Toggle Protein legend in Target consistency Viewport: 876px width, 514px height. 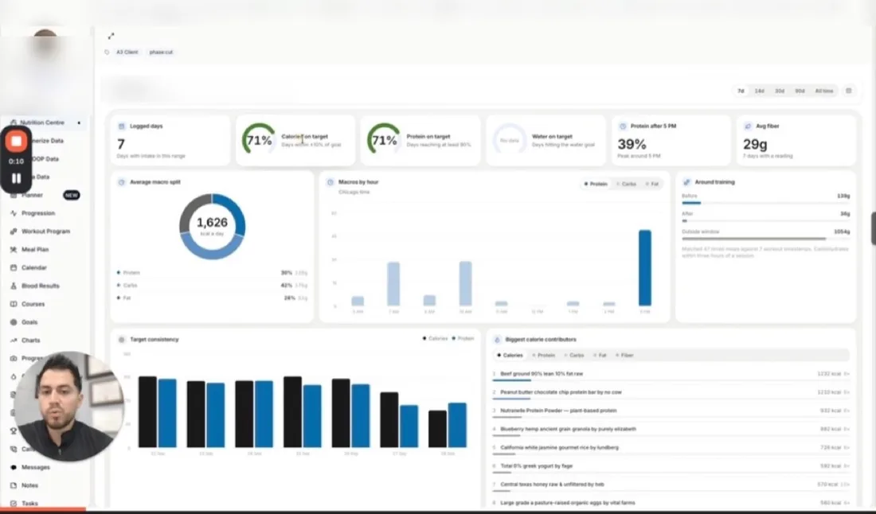point(463,338)
